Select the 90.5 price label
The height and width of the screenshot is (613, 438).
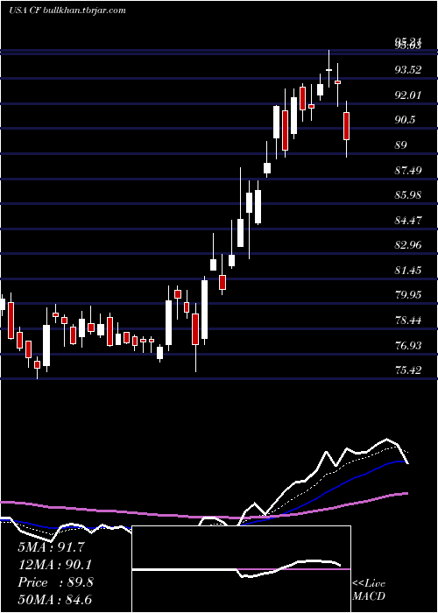tap(405, 120)
